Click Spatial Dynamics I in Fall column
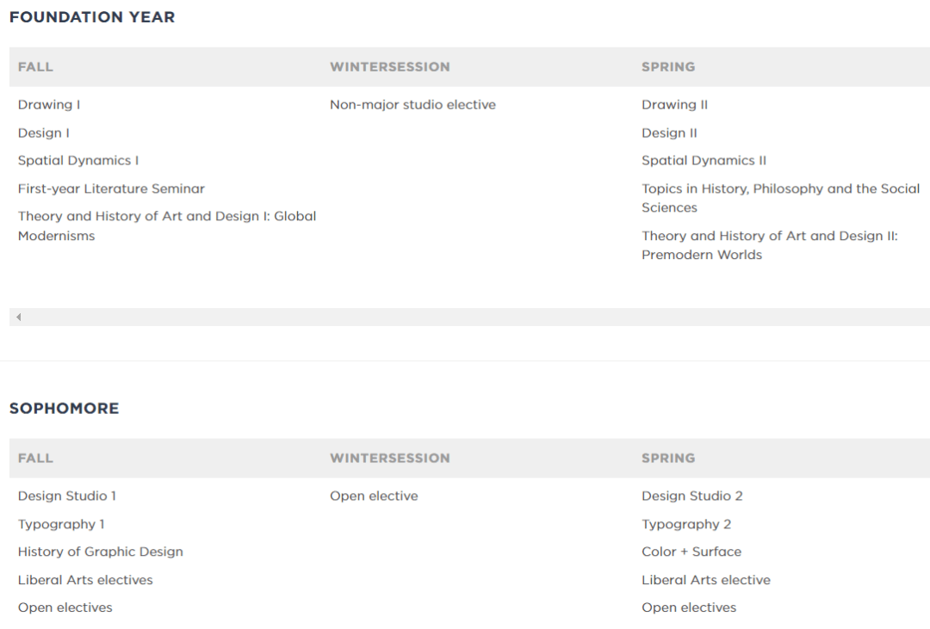Viewport: 930px width, 629px height. pyautogui.click(x=78, y=161)
